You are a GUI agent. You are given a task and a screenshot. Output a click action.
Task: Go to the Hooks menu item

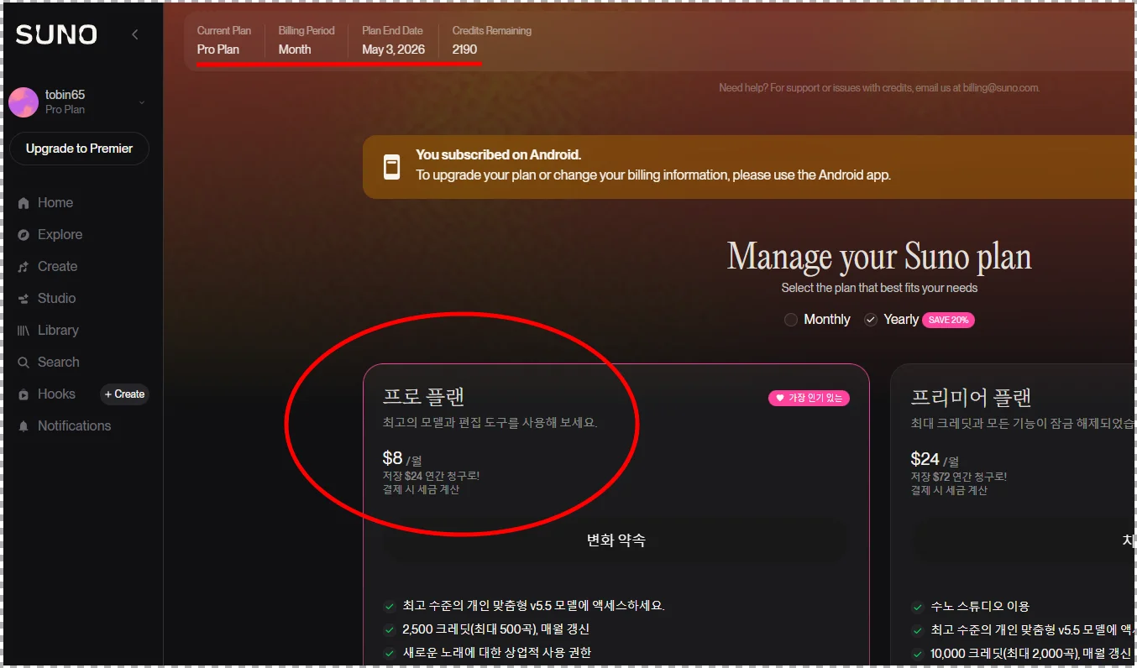click(x=56, y=394)
